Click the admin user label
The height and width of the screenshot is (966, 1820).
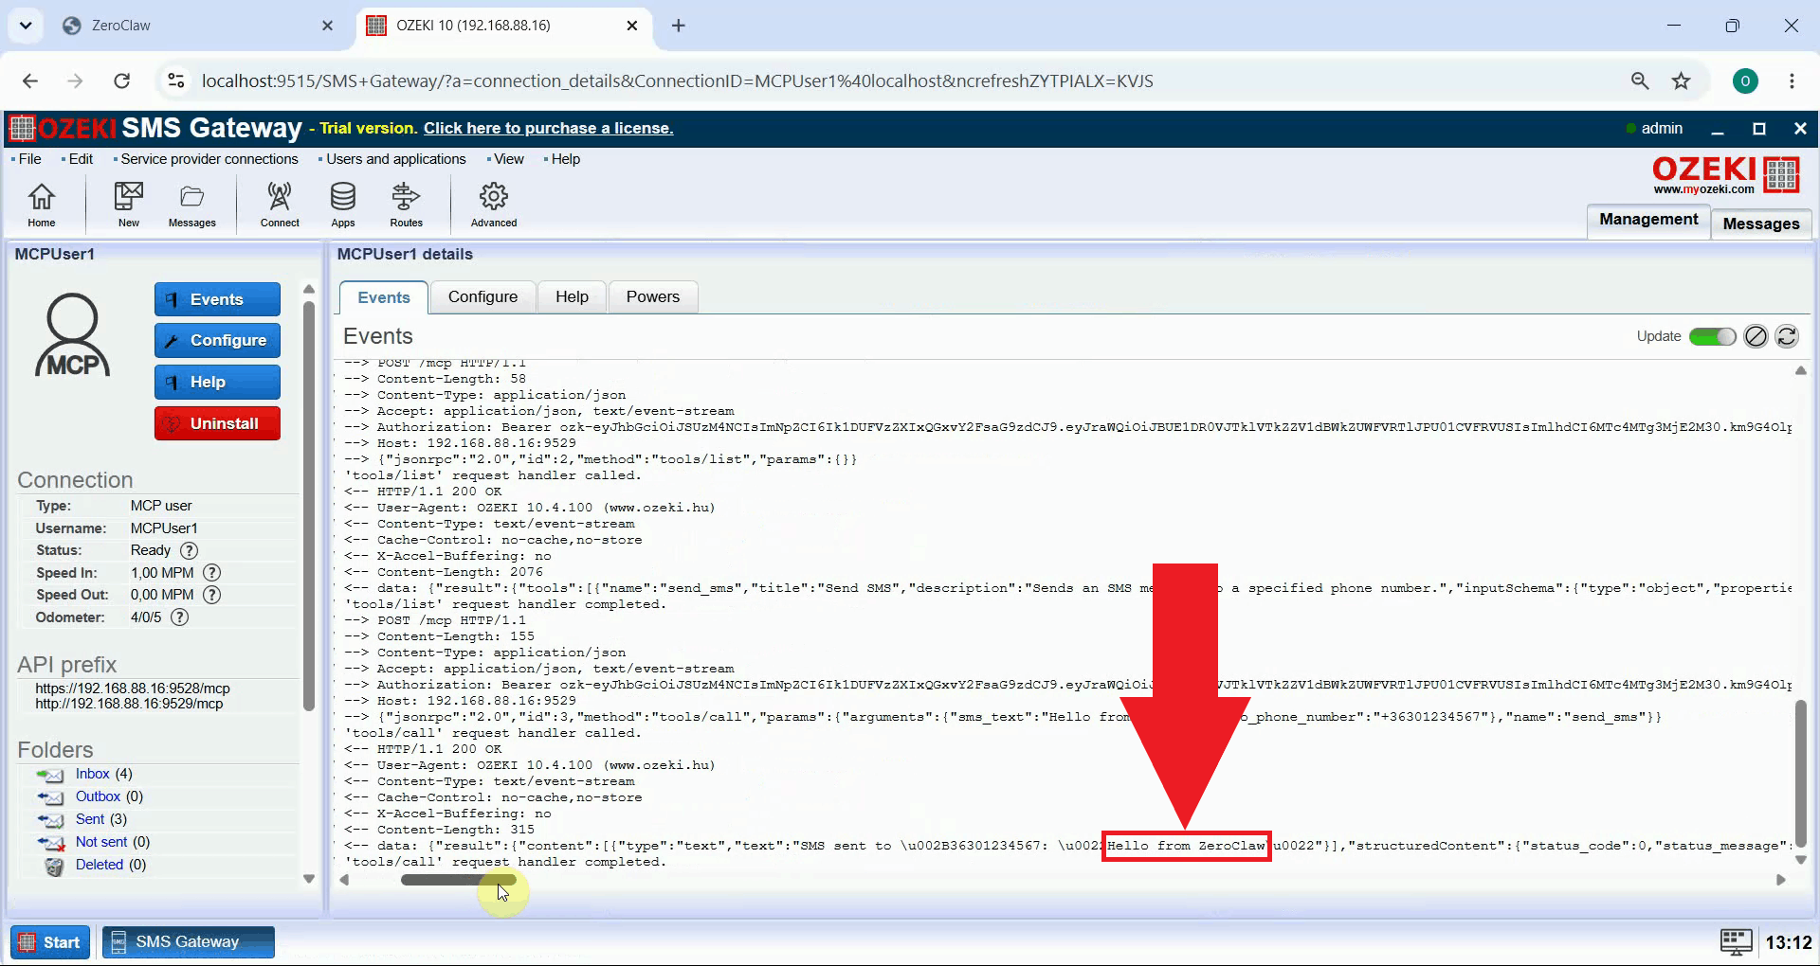pos(1662,128)
